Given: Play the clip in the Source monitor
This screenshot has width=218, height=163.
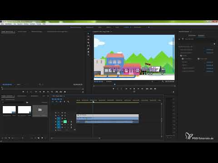Looking at the screenshot, I should (44, 92).
